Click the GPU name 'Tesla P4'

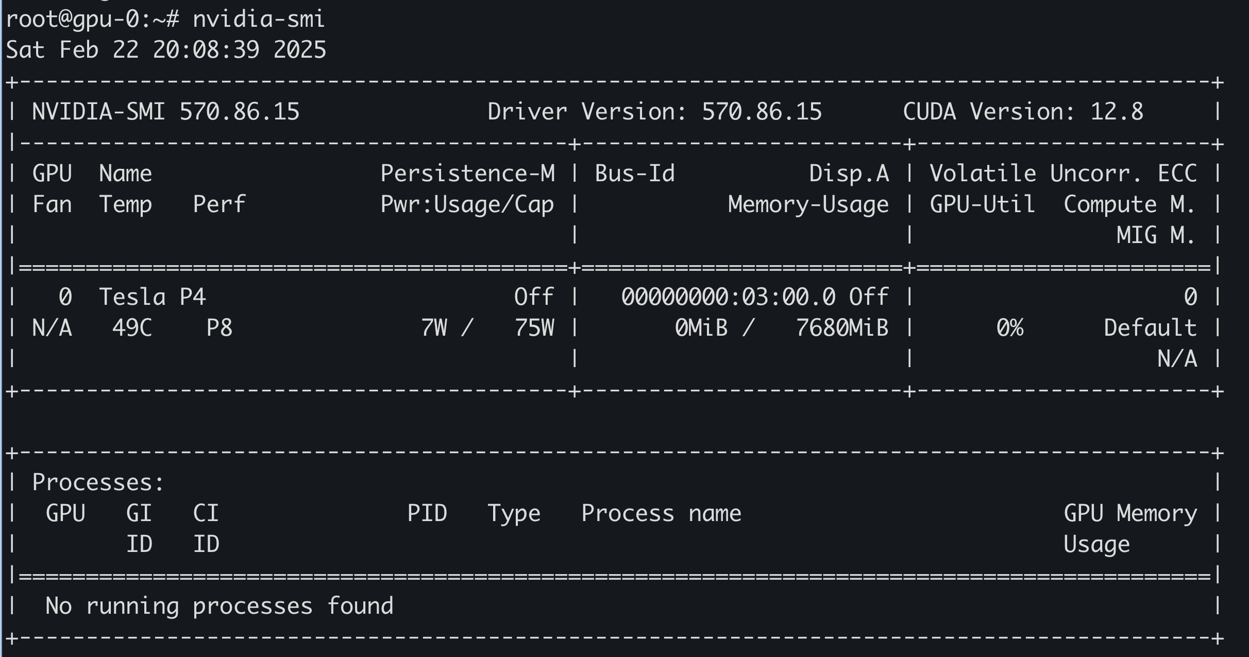153,297
